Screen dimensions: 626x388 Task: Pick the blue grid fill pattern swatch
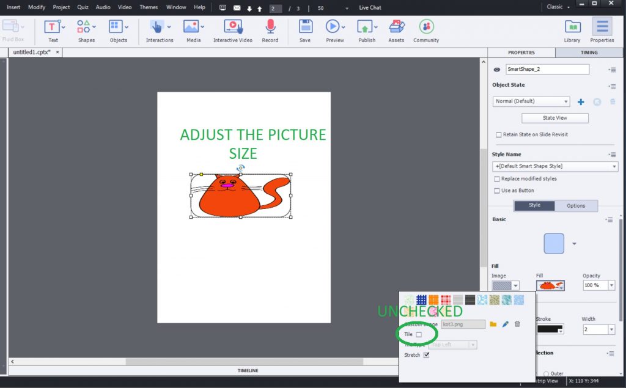pyautogui.click(x=421, y=299)
